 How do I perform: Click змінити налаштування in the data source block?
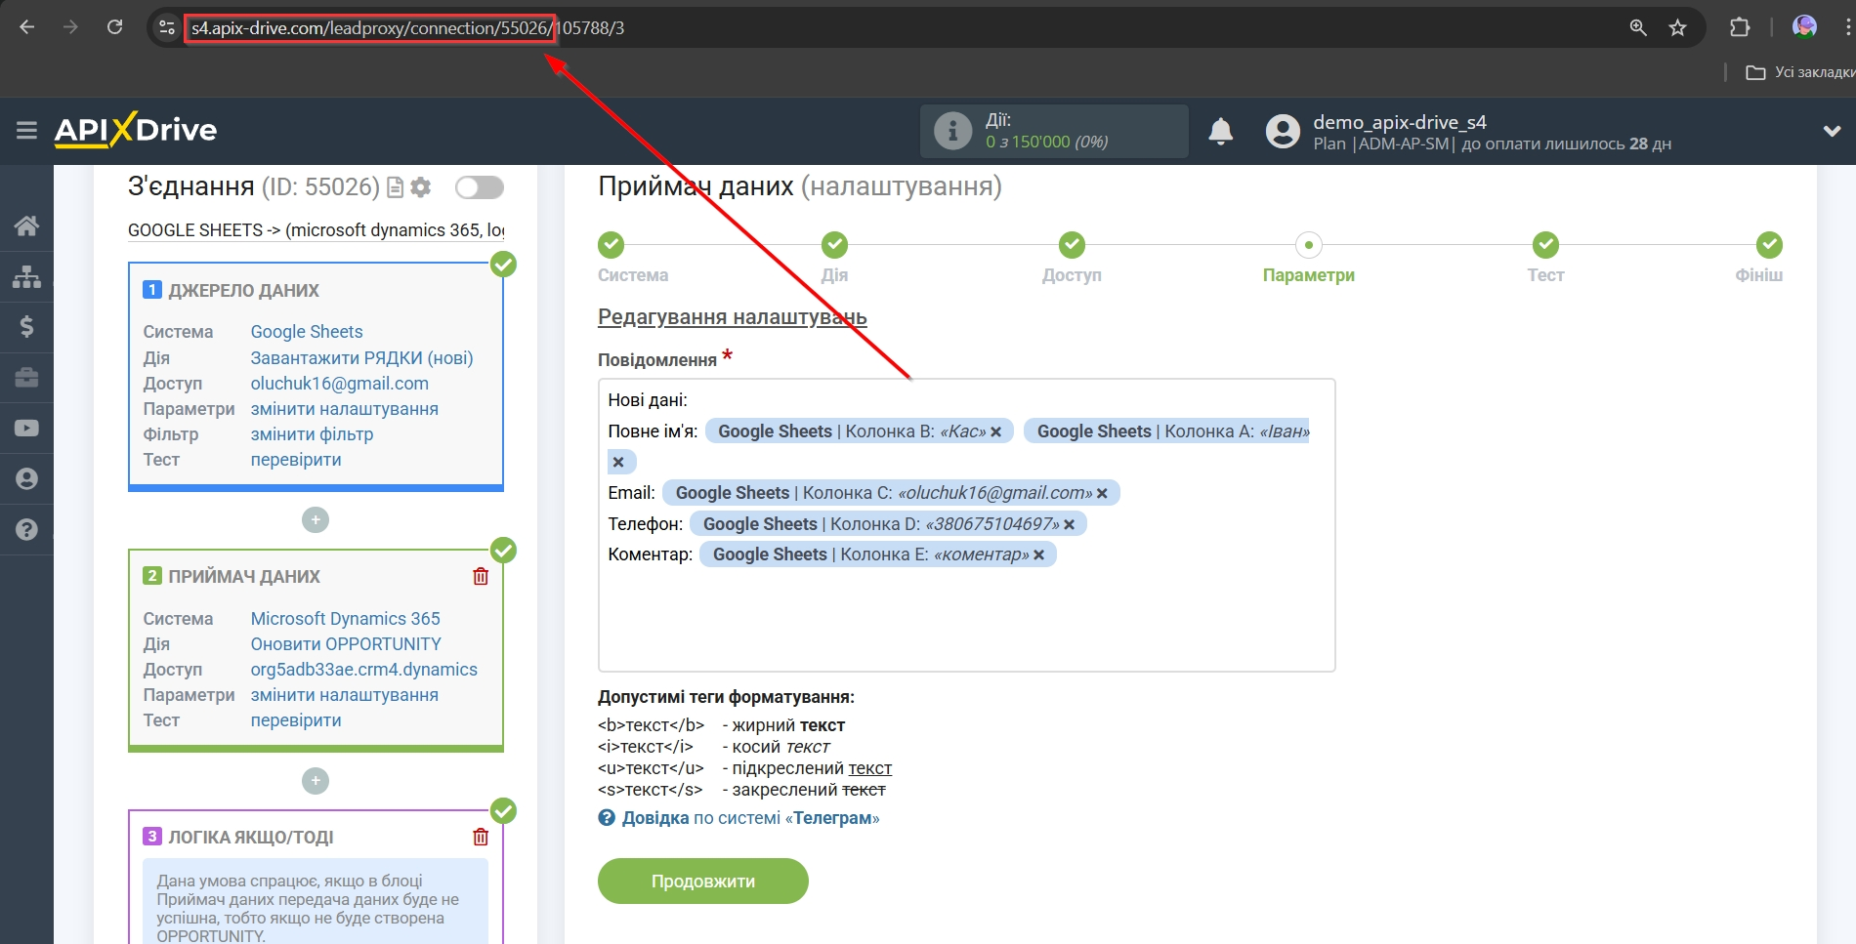click(344, 409)
